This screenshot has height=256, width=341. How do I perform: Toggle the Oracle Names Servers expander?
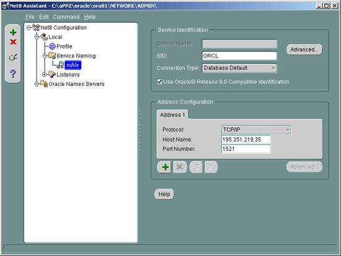37,84
